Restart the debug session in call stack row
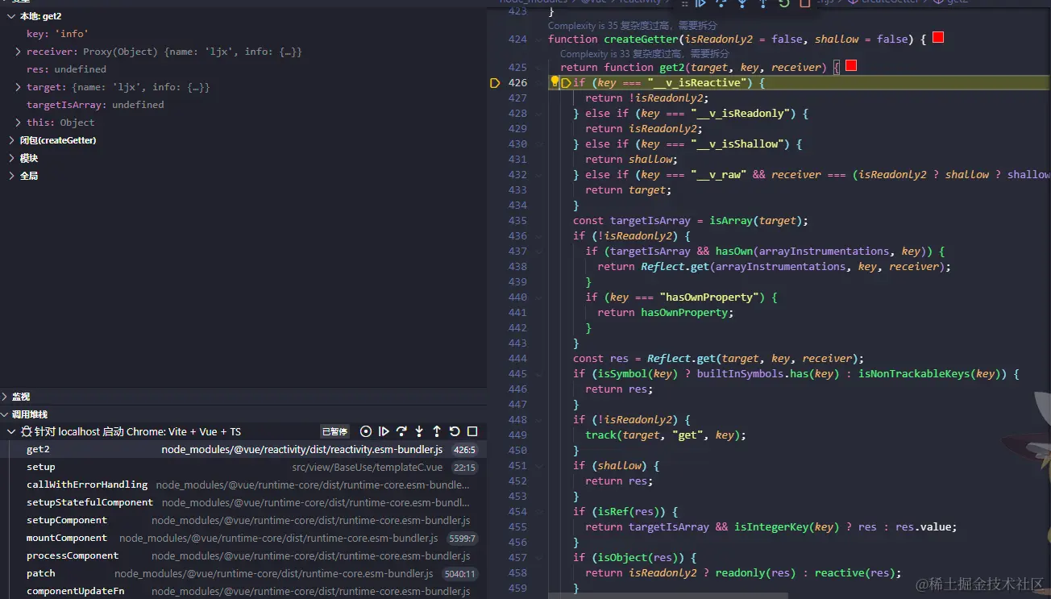1051x599 pixels. point(455,431)
